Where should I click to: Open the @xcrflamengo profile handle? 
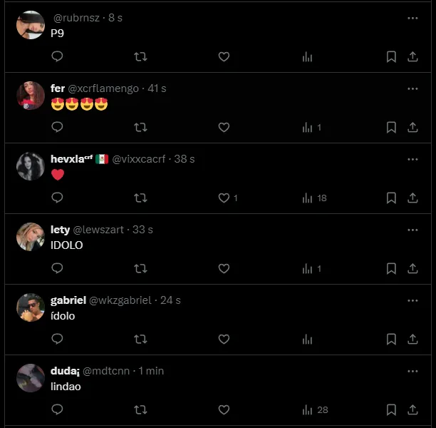coord(103,88)
